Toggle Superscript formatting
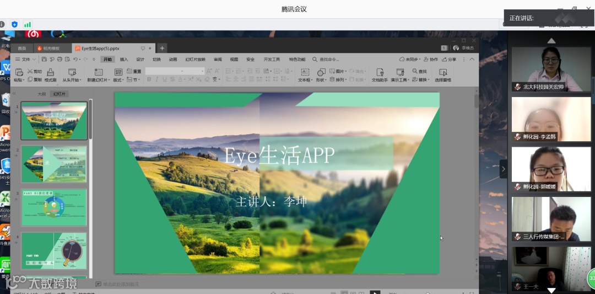595x294 pixels. 191,79
